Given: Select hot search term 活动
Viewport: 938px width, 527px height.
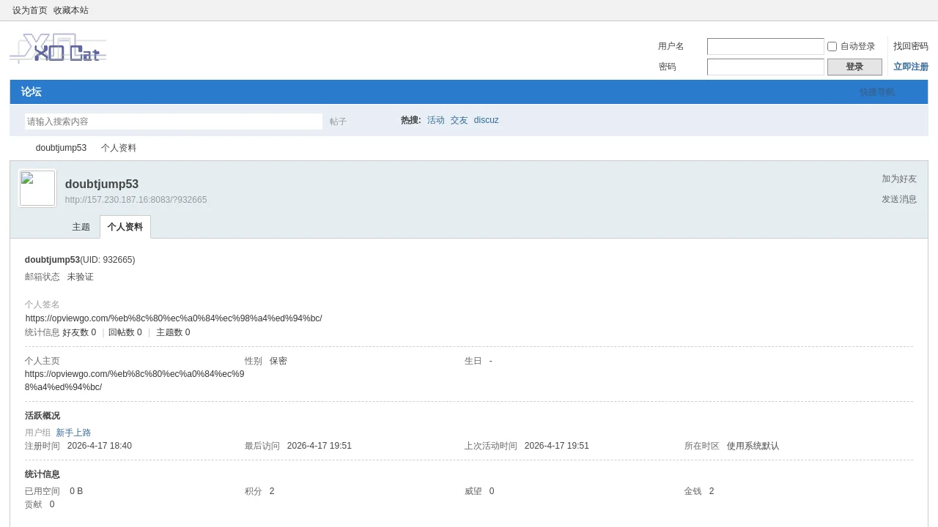Looking at the screenshot, I should (435, 120).
